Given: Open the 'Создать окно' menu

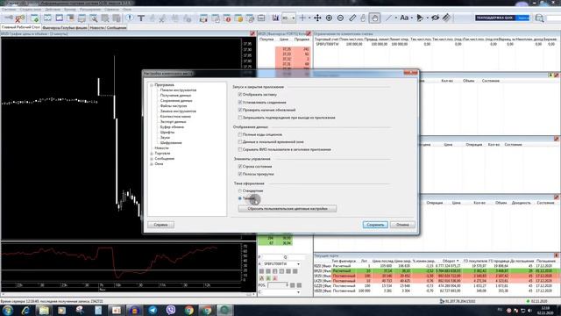Looking at the screenshot, I should point(31,10).
